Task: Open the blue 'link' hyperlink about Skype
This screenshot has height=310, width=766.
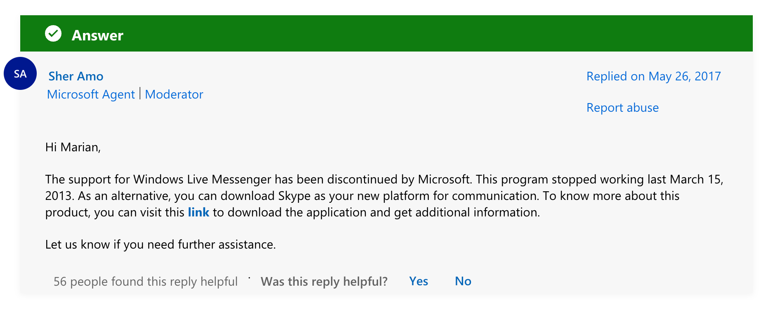Action: (199, 212)
